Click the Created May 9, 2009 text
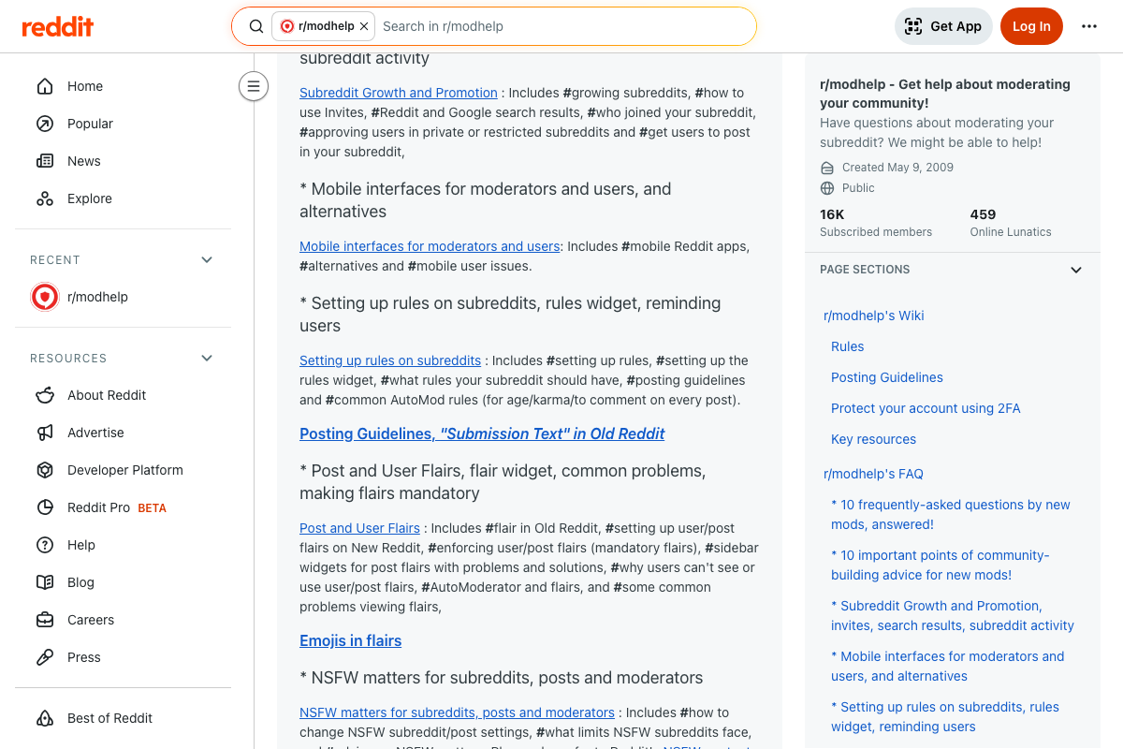This screenshot has width=1123, height=749. click(x=897, y=167)
